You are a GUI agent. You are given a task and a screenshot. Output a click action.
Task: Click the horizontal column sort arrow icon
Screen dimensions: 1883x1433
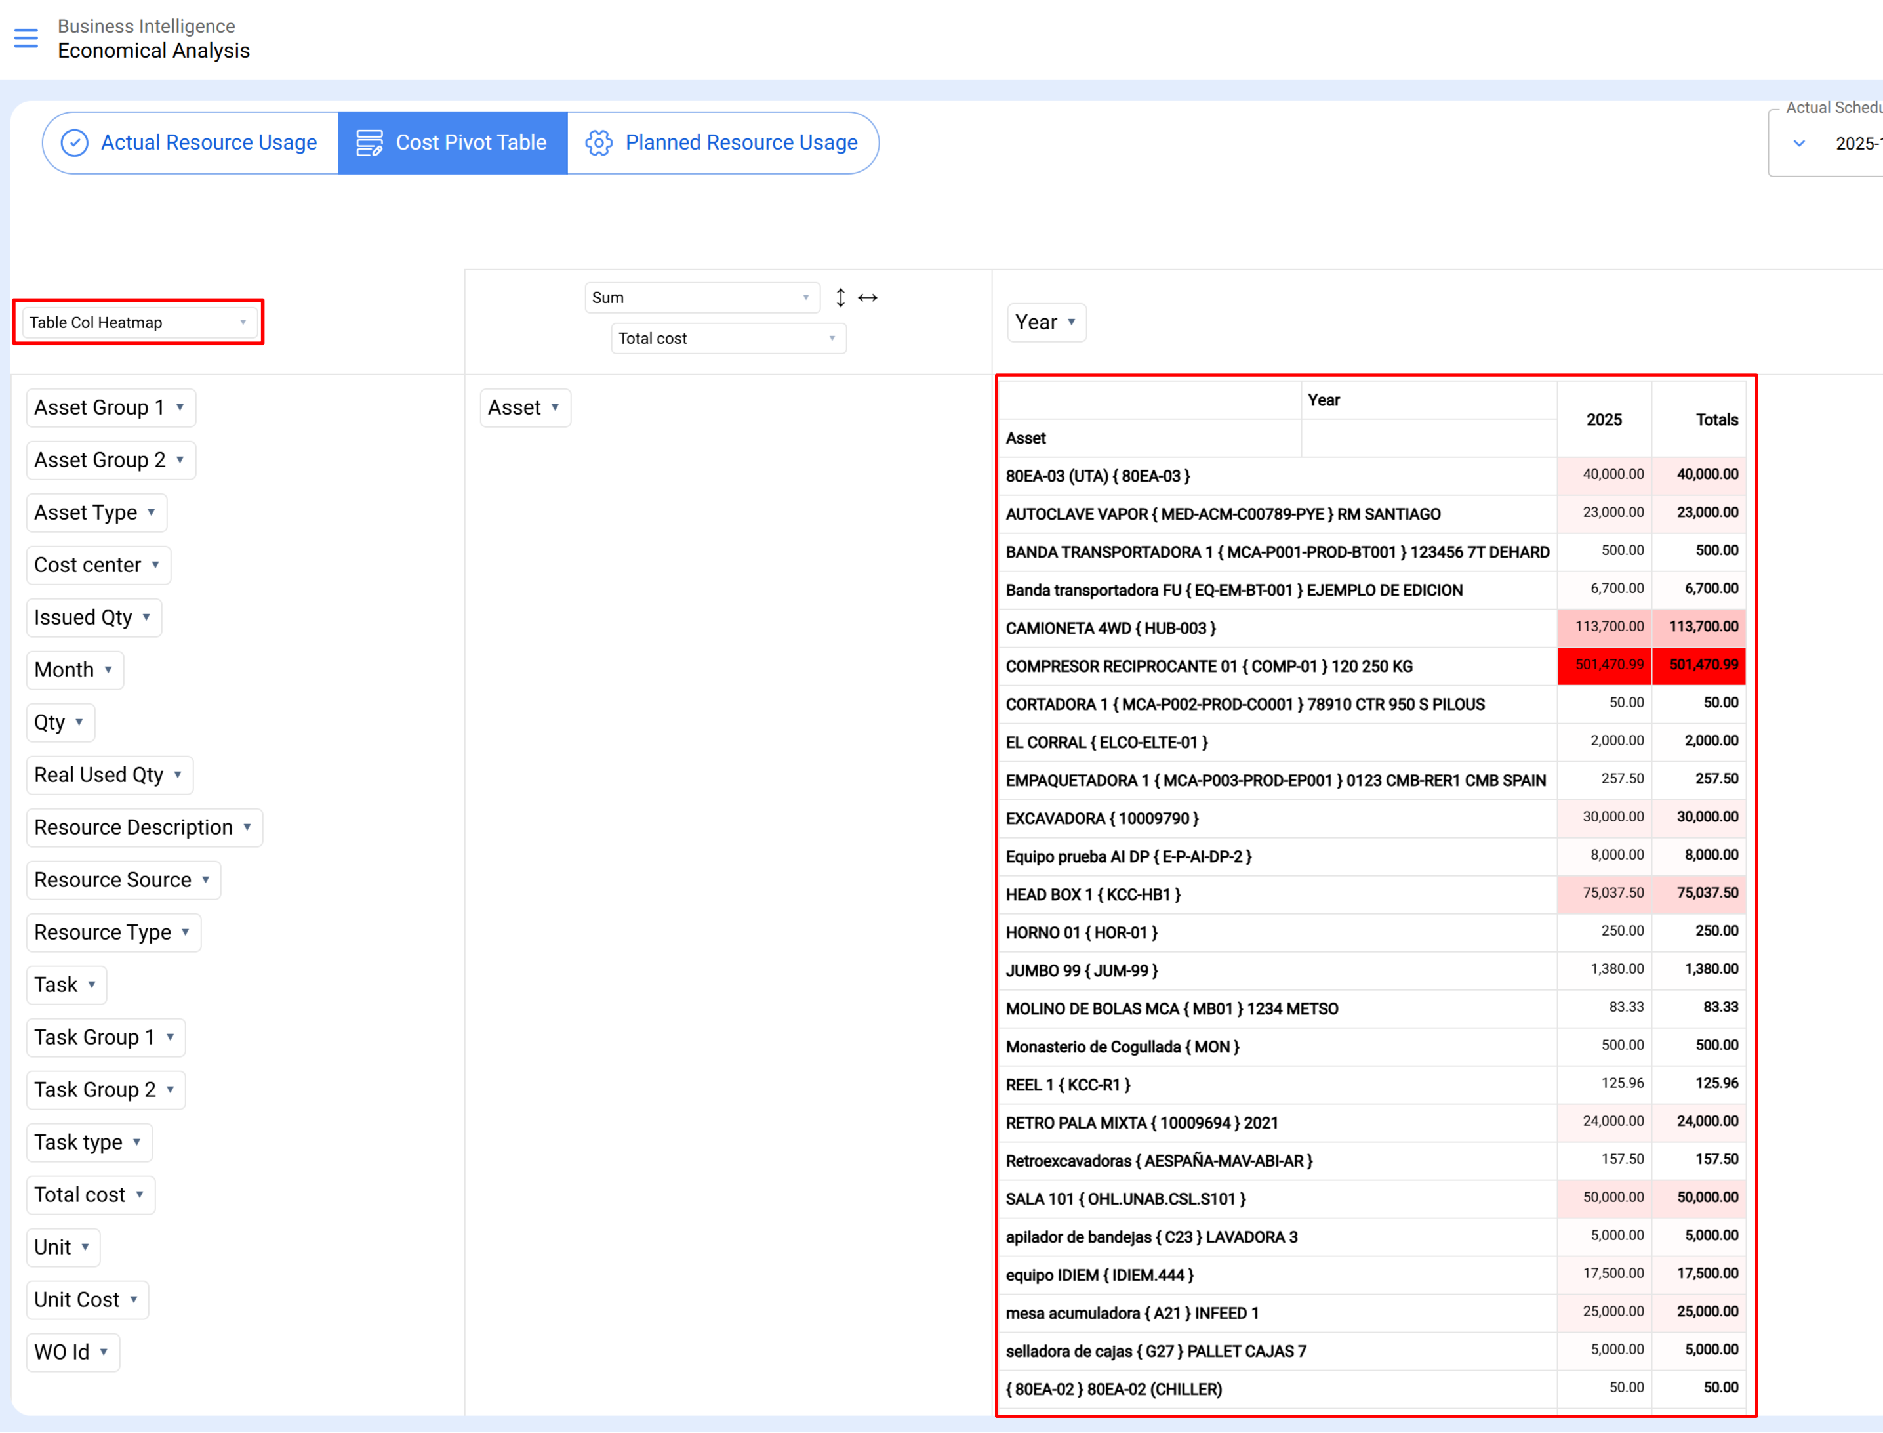868,298
